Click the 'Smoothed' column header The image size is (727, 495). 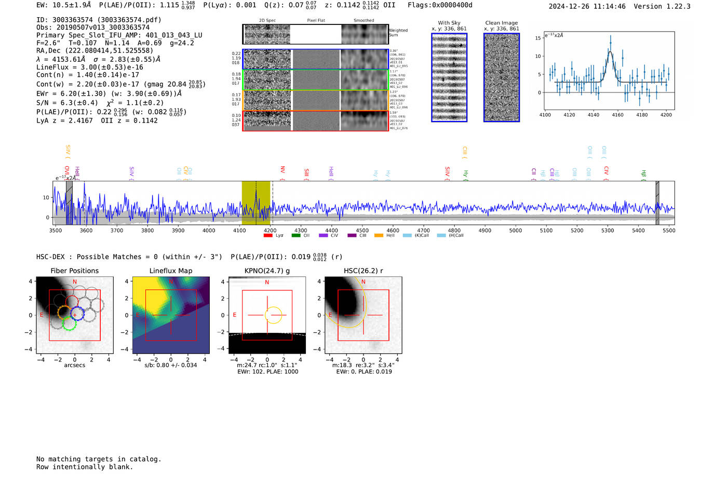click(x=363, y=21)
